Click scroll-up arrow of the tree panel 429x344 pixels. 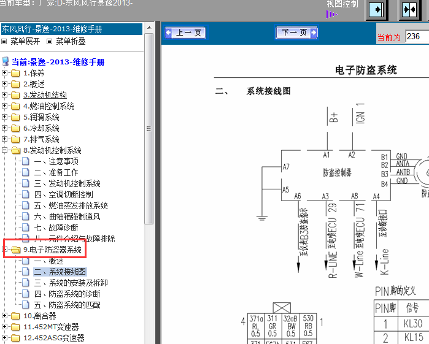coord(149,28)
